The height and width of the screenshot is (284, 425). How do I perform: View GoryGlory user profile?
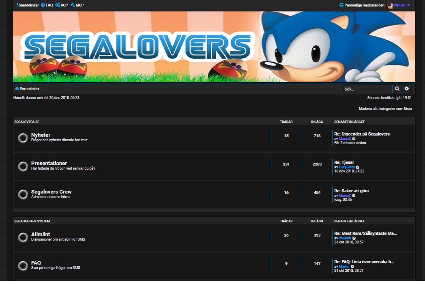click(x=347, y=167)
